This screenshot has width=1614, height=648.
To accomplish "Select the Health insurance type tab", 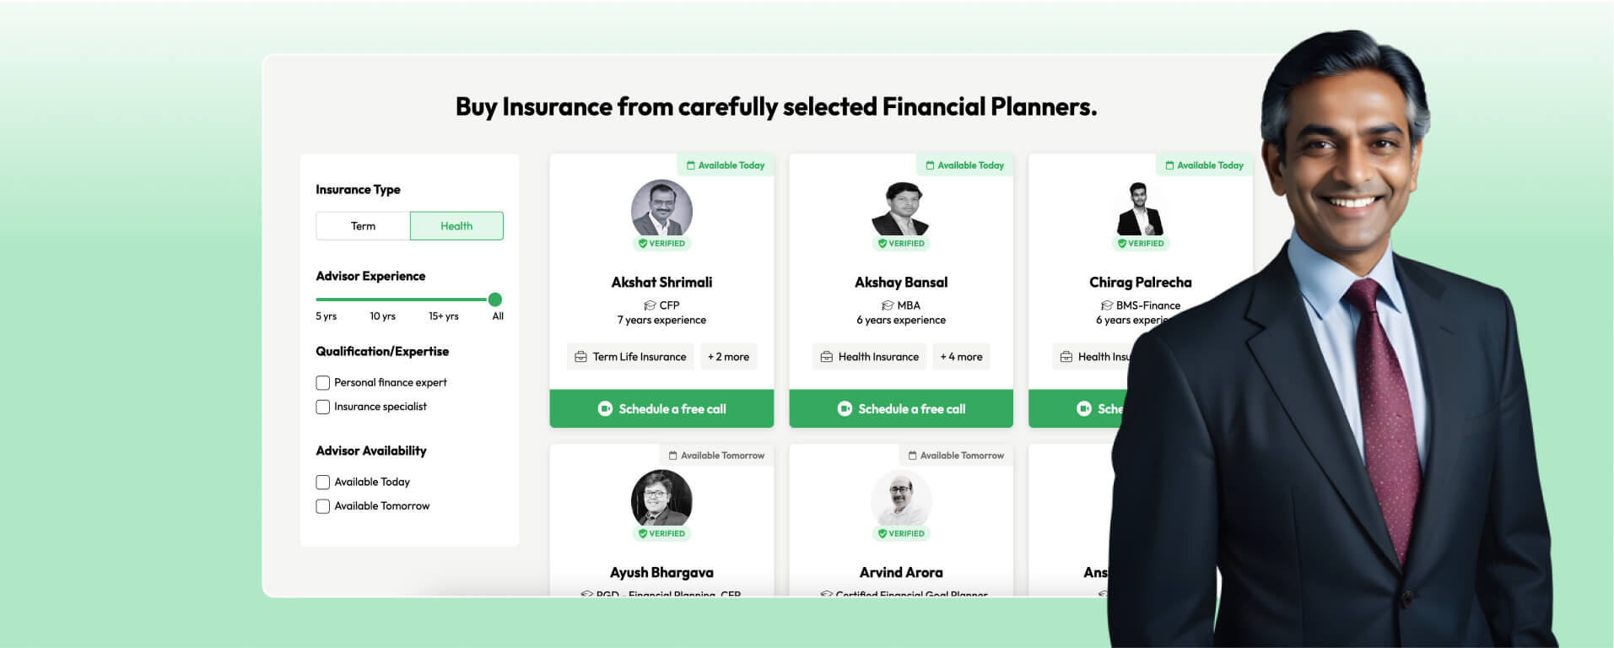I will point(456,226).
